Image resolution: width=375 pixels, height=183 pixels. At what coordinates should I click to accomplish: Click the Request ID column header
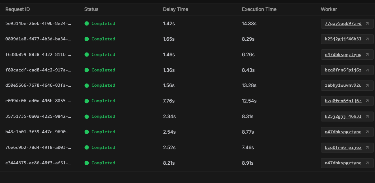[18, 9]
